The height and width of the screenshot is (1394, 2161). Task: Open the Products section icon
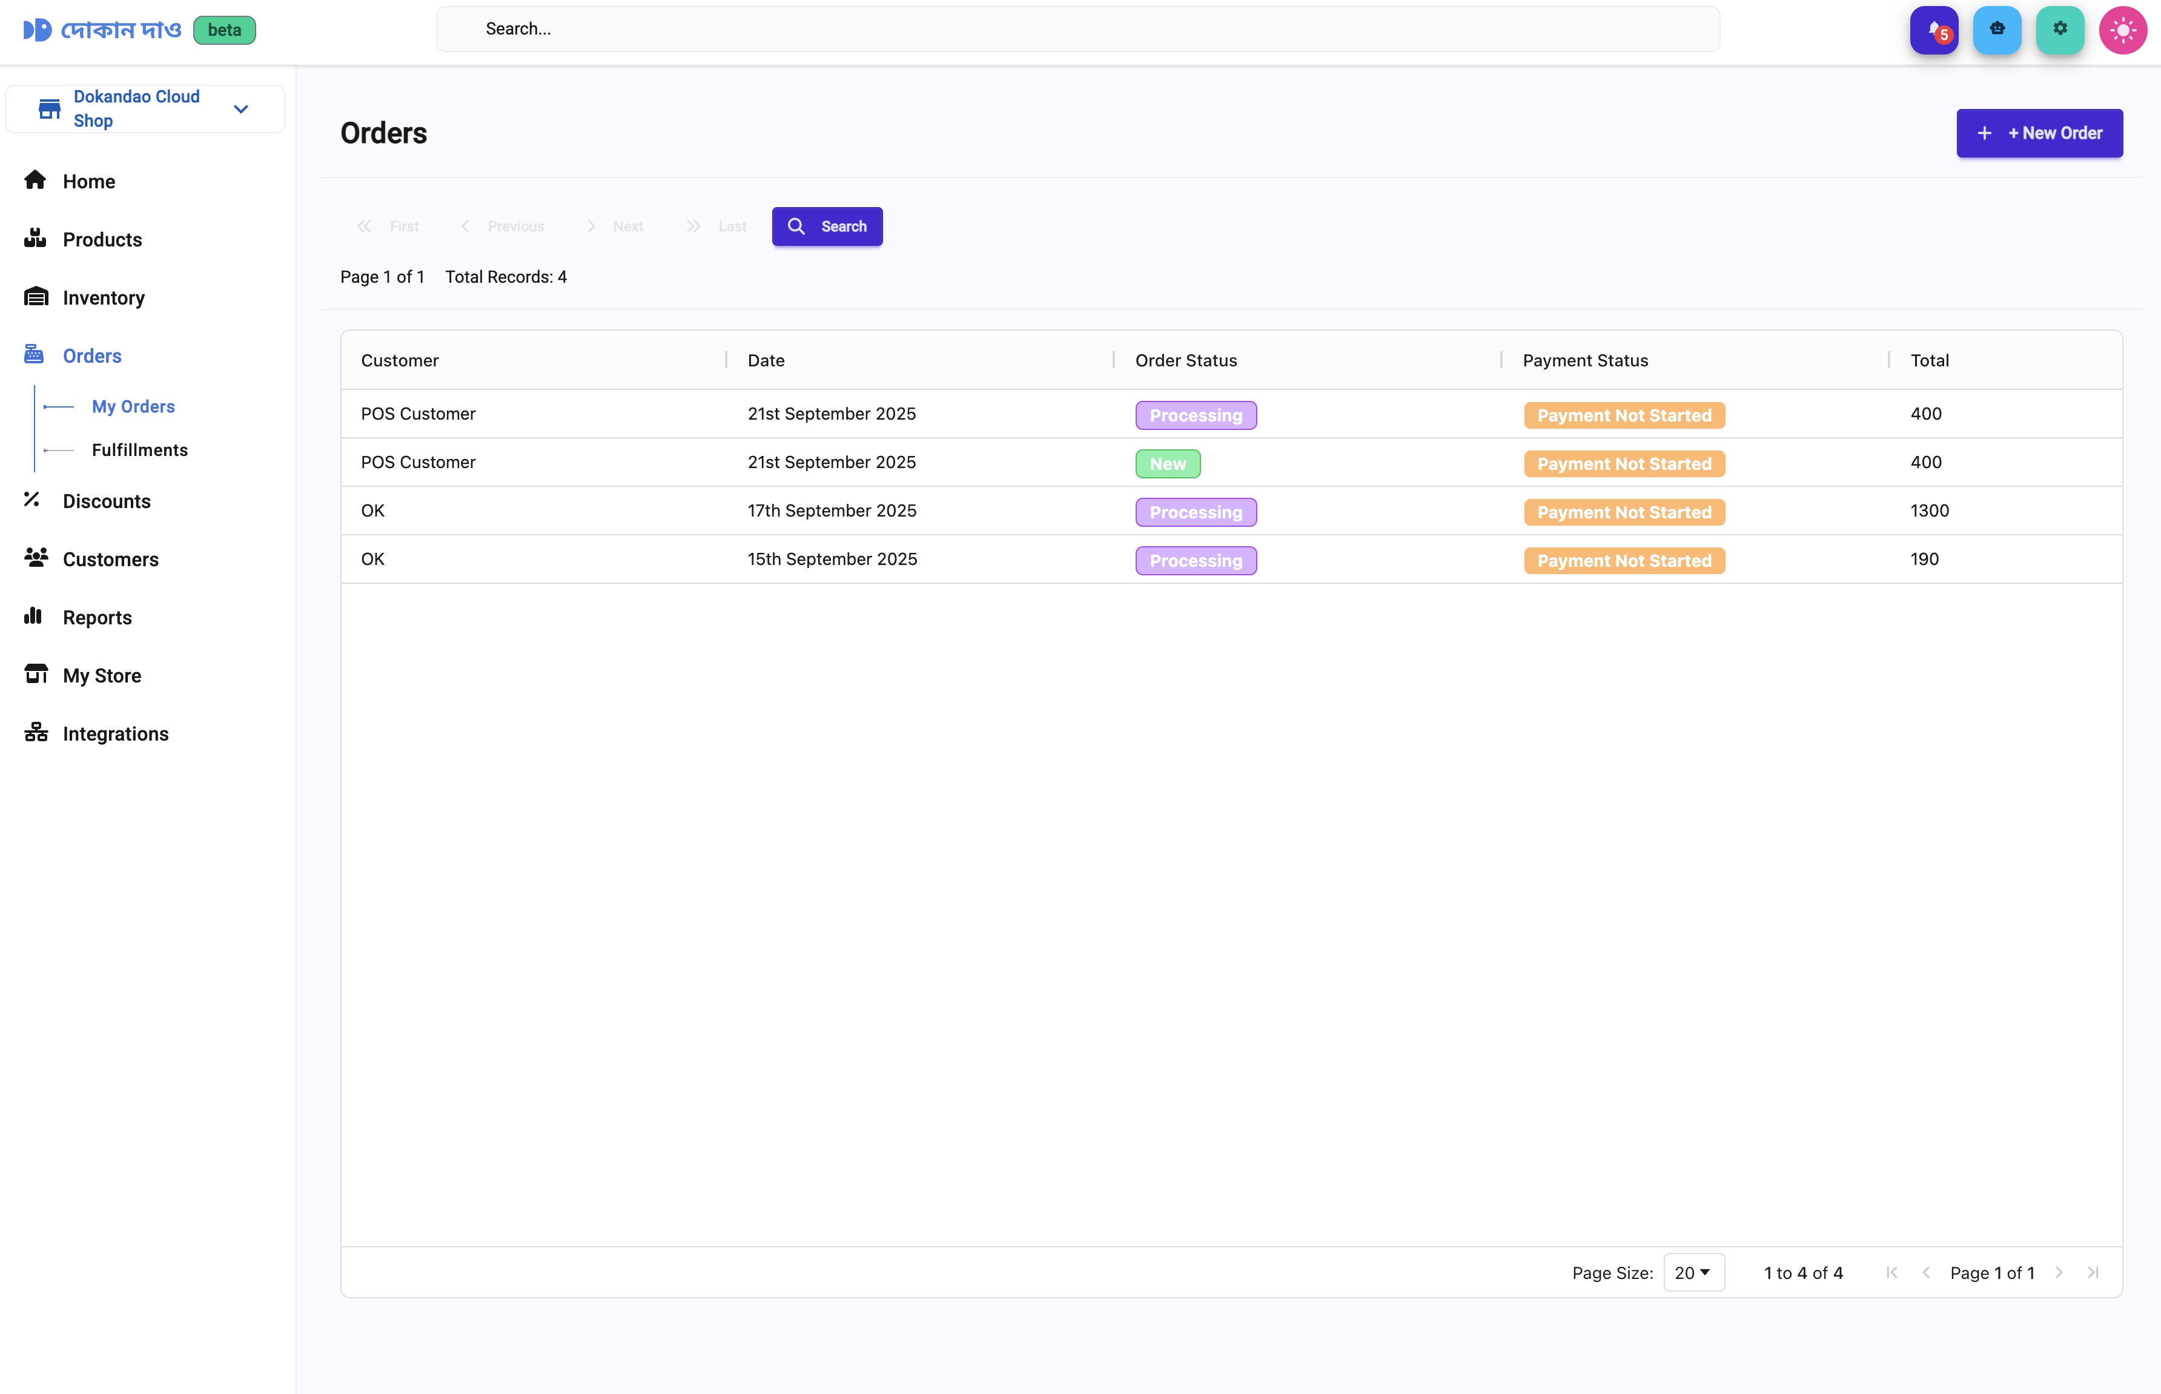[35, 239]
